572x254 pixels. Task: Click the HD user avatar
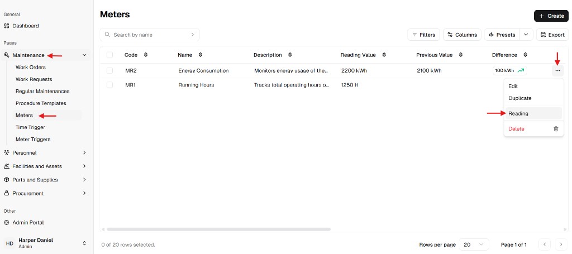(x=10, y=243)
